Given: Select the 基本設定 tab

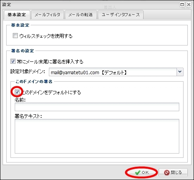Looking at the screenshot, I should click(17, 15).
